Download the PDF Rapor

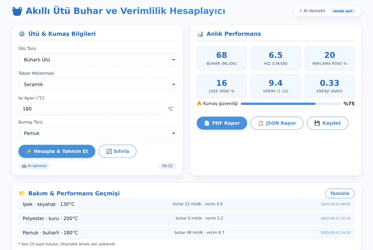click(x=222, y=123)
